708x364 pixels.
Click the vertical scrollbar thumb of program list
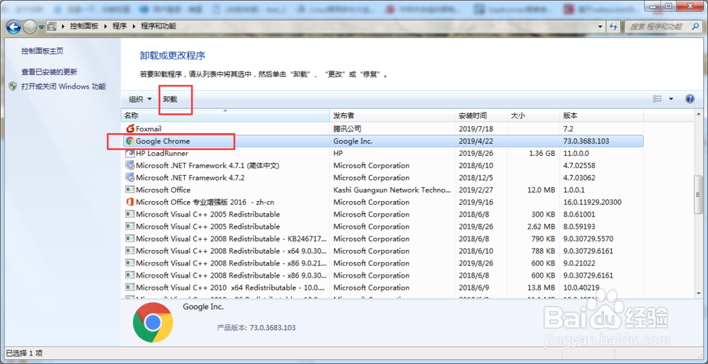click(x=699, y=195)
